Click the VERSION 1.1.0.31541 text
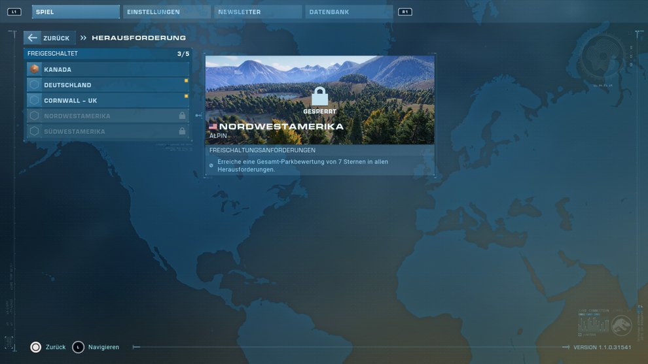648x364 pixels. (602, 348)
